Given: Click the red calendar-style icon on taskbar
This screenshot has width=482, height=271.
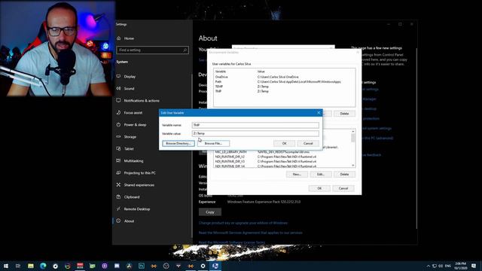Looking at the screenshot, I should (80, 266).
